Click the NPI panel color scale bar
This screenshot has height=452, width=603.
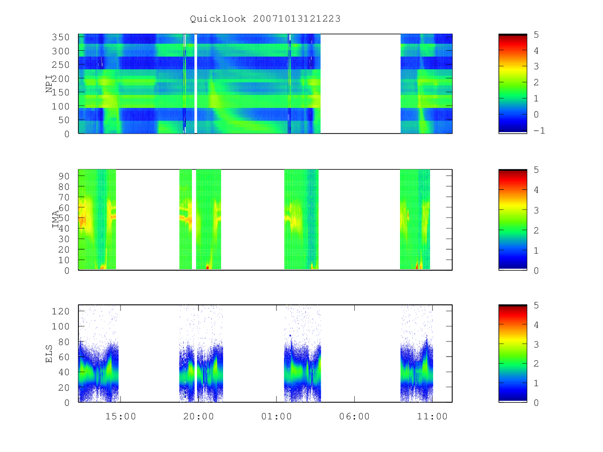513,84
